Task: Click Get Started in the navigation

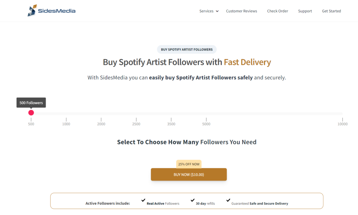Action: 331,11
